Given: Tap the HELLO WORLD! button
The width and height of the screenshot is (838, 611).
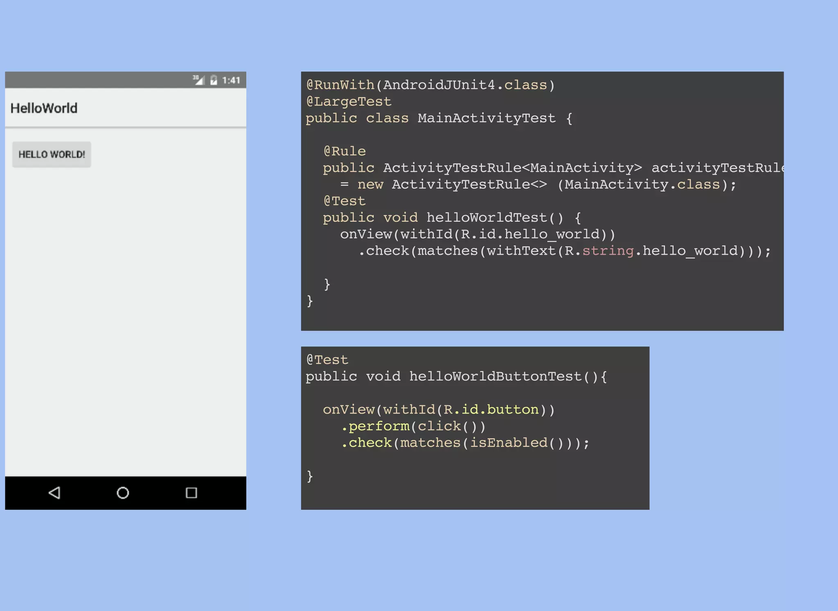Looking at the screenshot, I should pyautogui.click(x=52, y=155).
